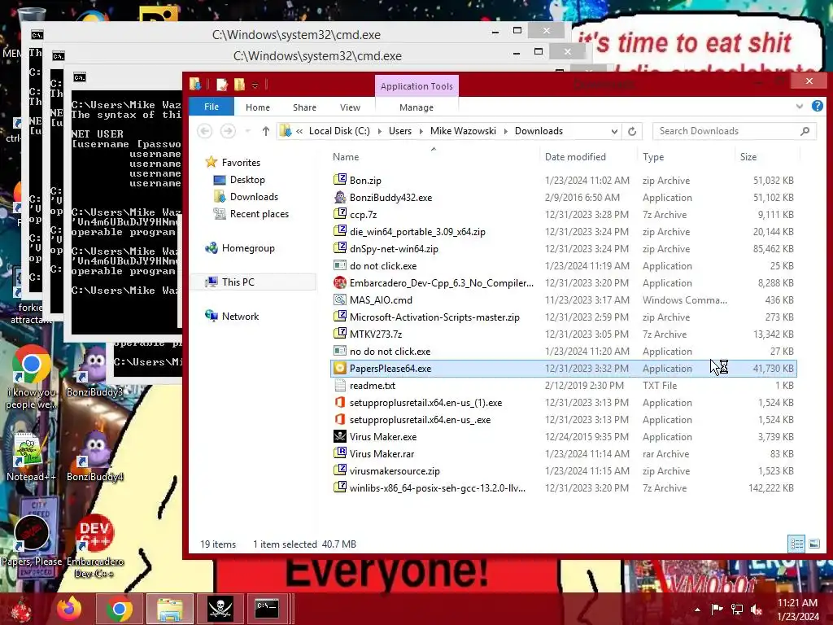Screen dimensions: 833x625
Task: Switch to cmd.exe taskbar button
Action: pyautogui.click(x=267, y=609)
